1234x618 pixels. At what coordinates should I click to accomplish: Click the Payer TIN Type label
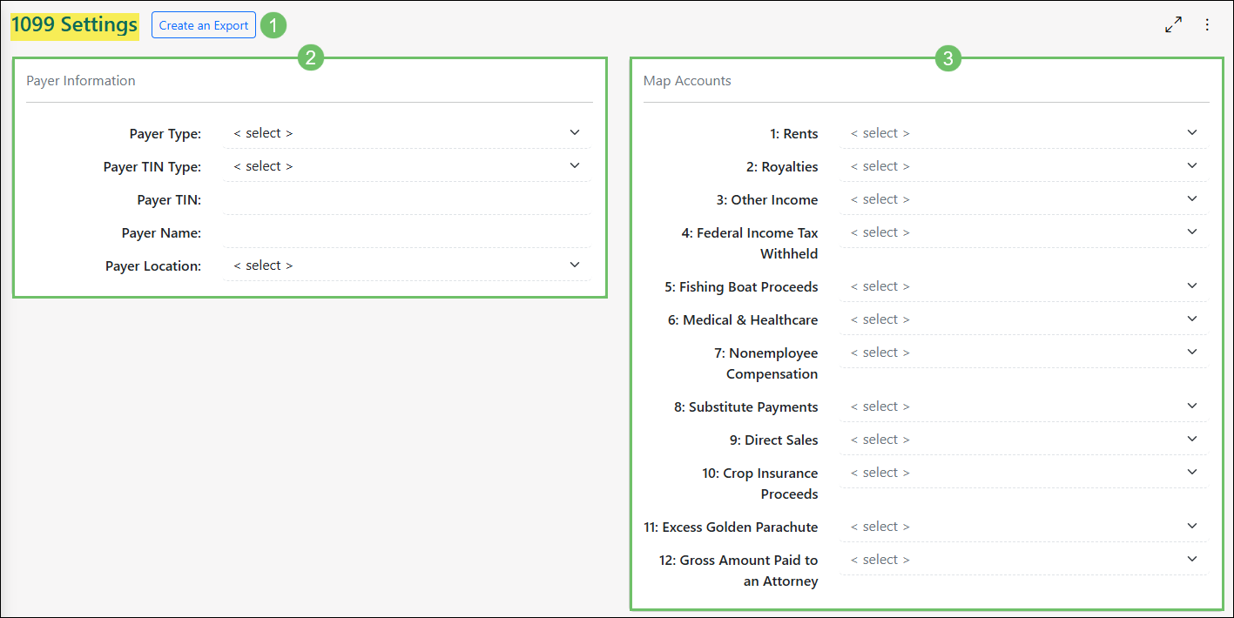tap(152, 167)
